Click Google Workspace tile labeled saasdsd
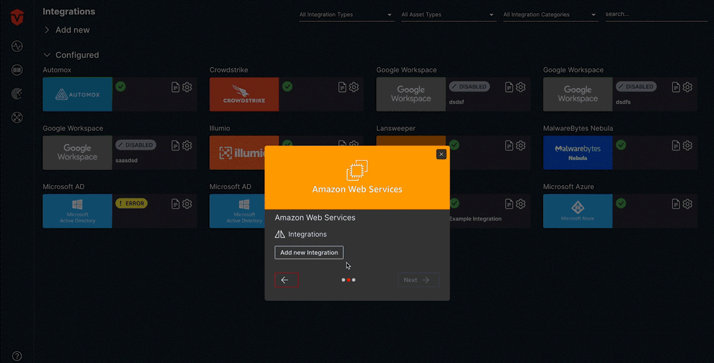714x363 pixels. (77, 152)
